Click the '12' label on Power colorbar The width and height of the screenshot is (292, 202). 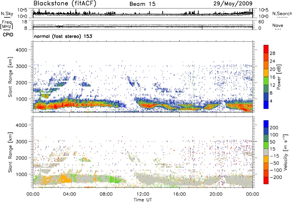click(x=272, y=85)
